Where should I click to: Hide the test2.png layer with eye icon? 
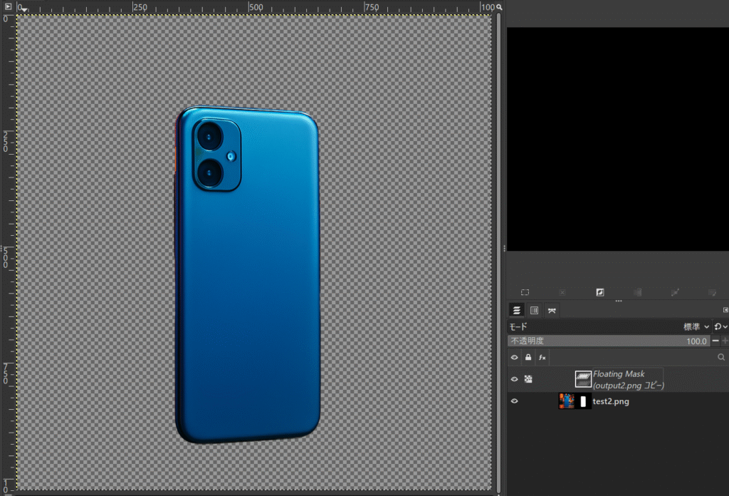click(x=515, y=402)
